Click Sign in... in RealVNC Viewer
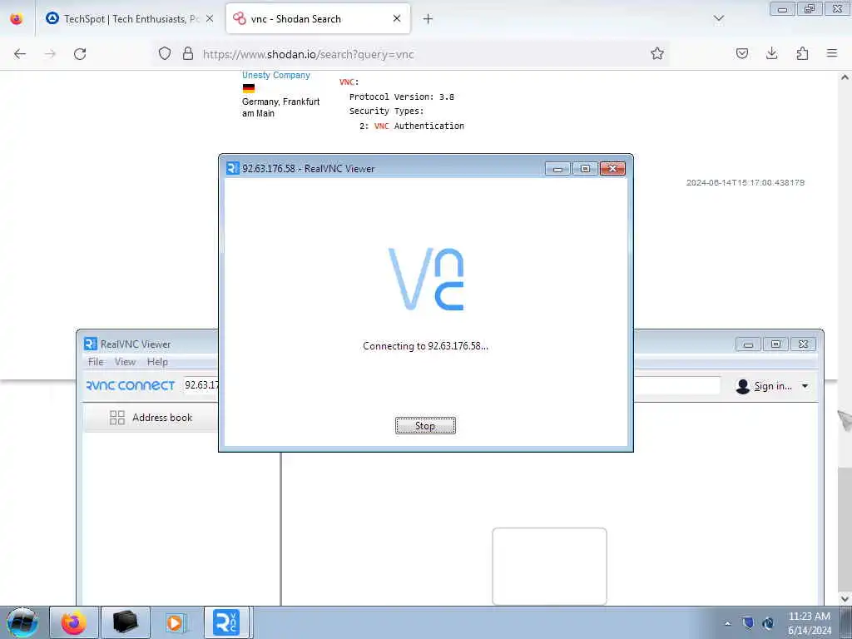The image size is (852, 639). point(773,386)
